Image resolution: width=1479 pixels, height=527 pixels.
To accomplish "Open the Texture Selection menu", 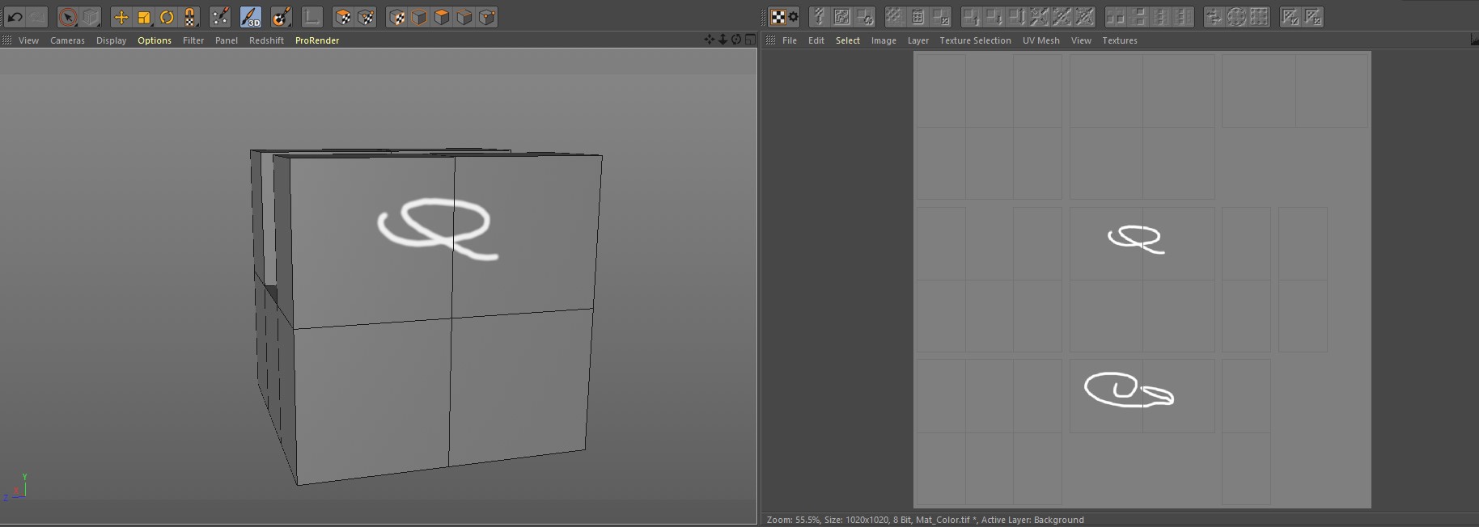I will (x=975, y=40).
